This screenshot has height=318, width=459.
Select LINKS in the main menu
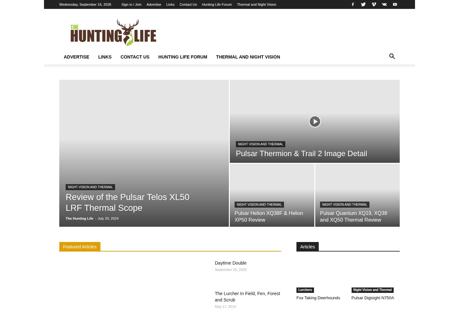click(x=105, y=57)
